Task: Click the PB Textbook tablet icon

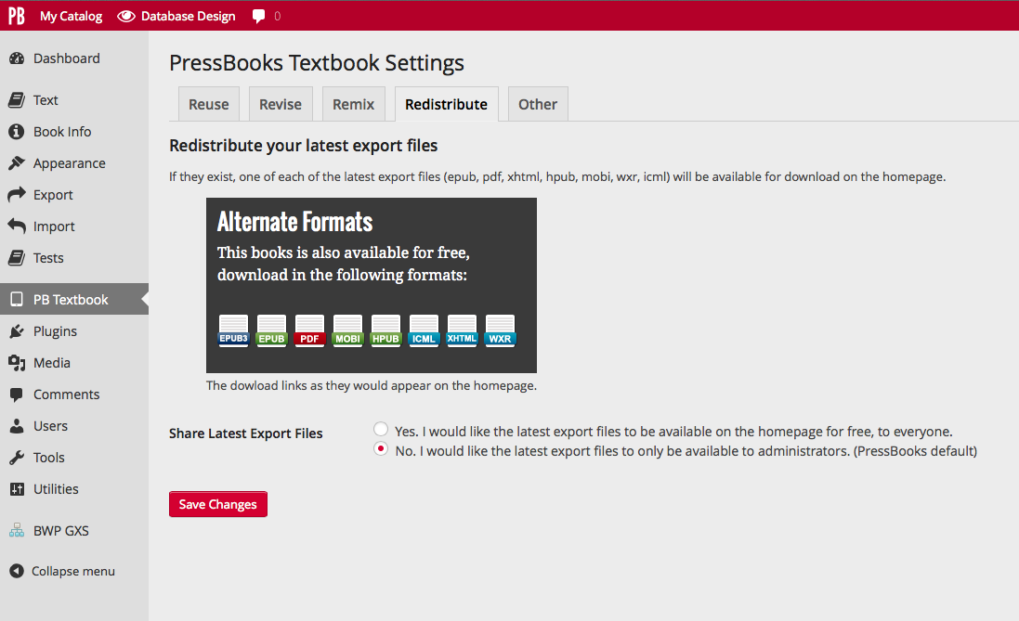Action: 17,300
